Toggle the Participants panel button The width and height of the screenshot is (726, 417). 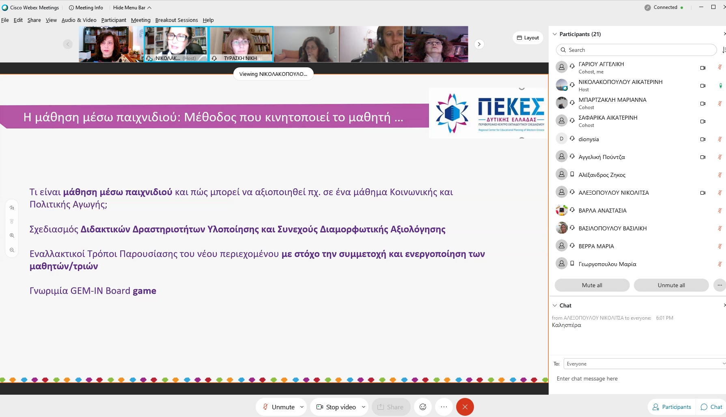[x=672, y=407]
